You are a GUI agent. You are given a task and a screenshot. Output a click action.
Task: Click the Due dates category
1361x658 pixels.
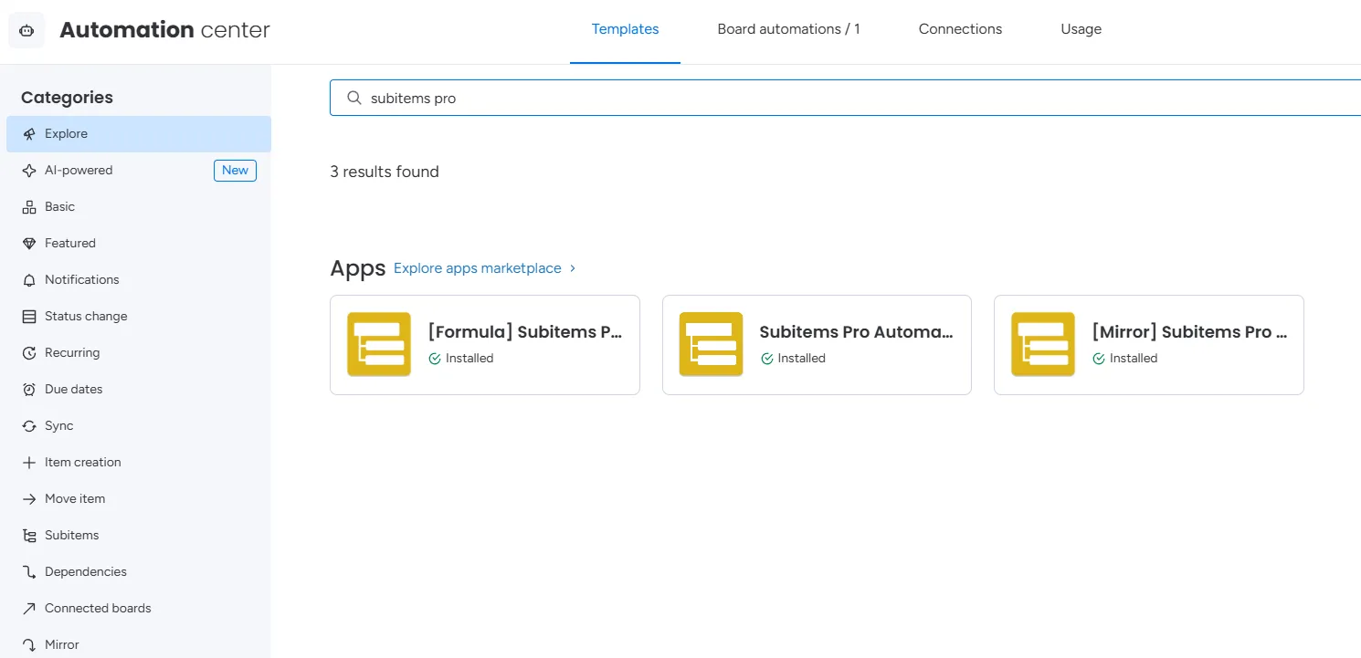pos(74,389)
